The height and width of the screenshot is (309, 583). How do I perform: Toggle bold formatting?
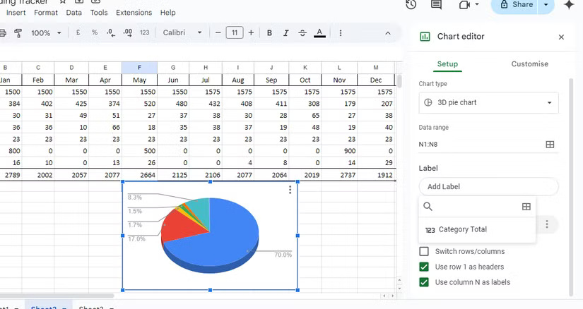coord(270,33)
